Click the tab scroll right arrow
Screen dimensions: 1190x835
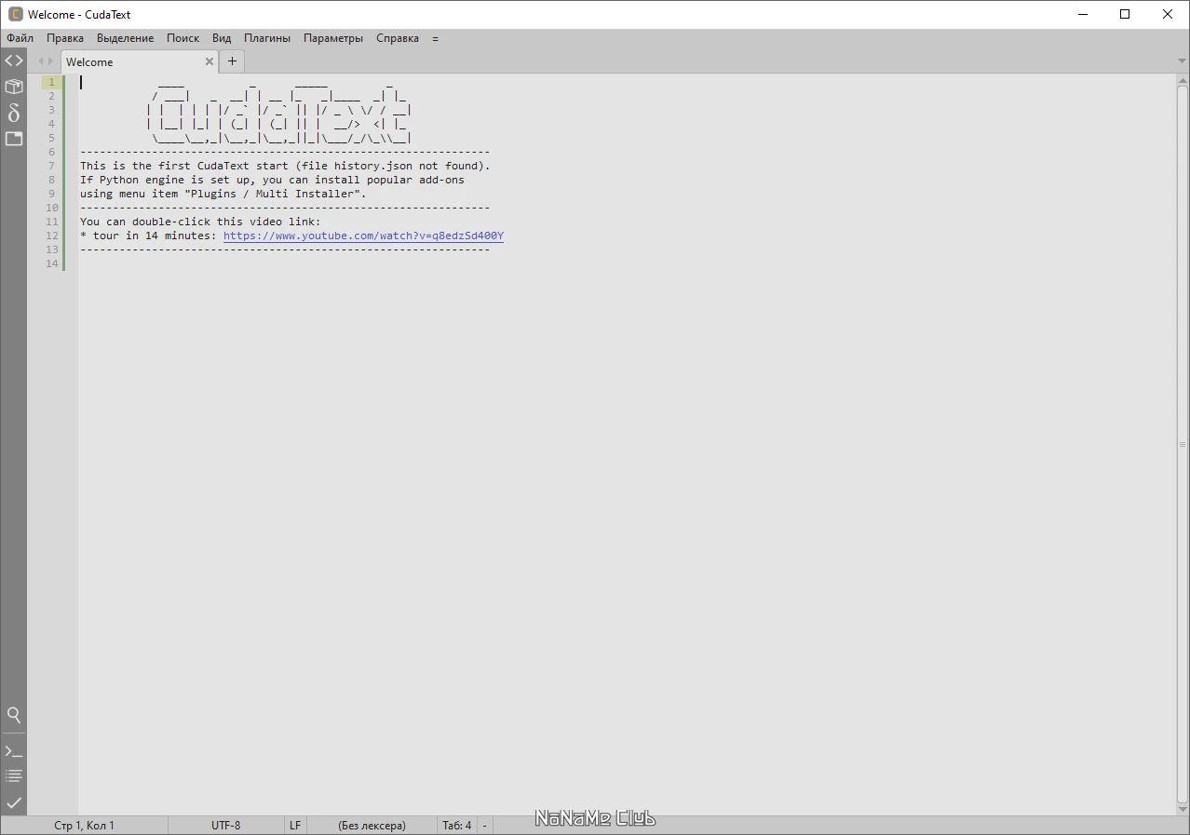tap(51, 61)
